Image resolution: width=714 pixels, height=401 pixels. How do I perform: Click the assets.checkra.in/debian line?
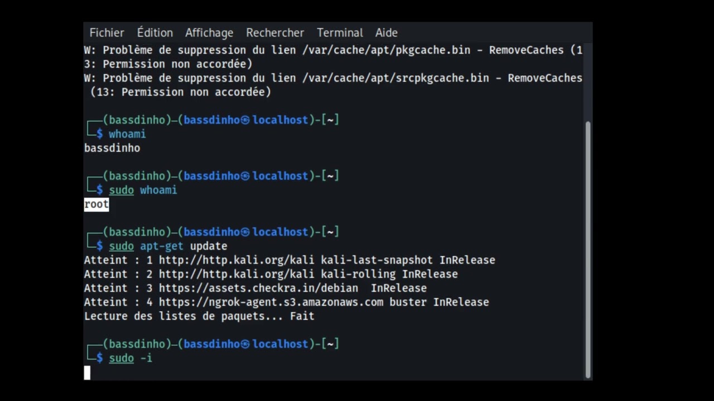coord(255,288)
